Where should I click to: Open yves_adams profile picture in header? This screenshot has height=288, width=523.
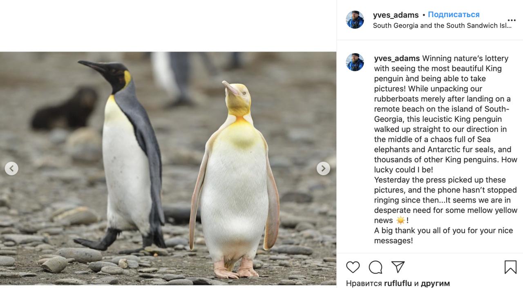[x=355, y=20]
